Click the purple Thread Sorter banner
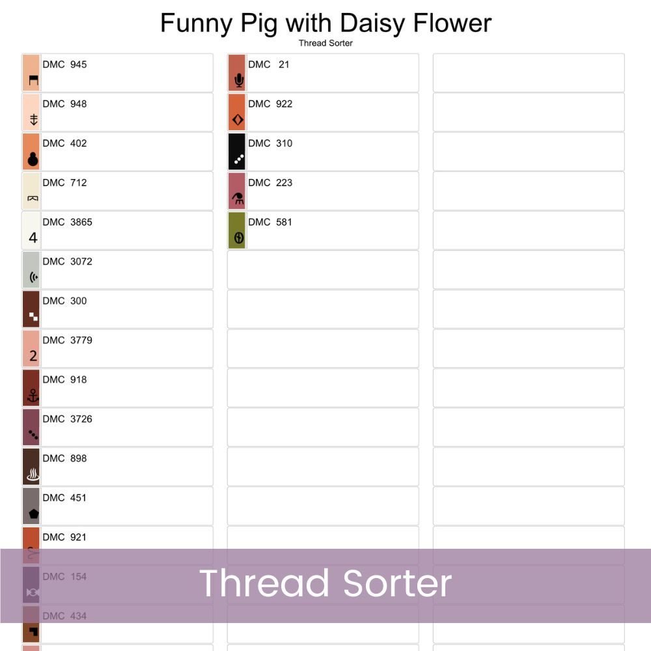Viewport: 651px width, 651px height. click(x=325, y=585)
